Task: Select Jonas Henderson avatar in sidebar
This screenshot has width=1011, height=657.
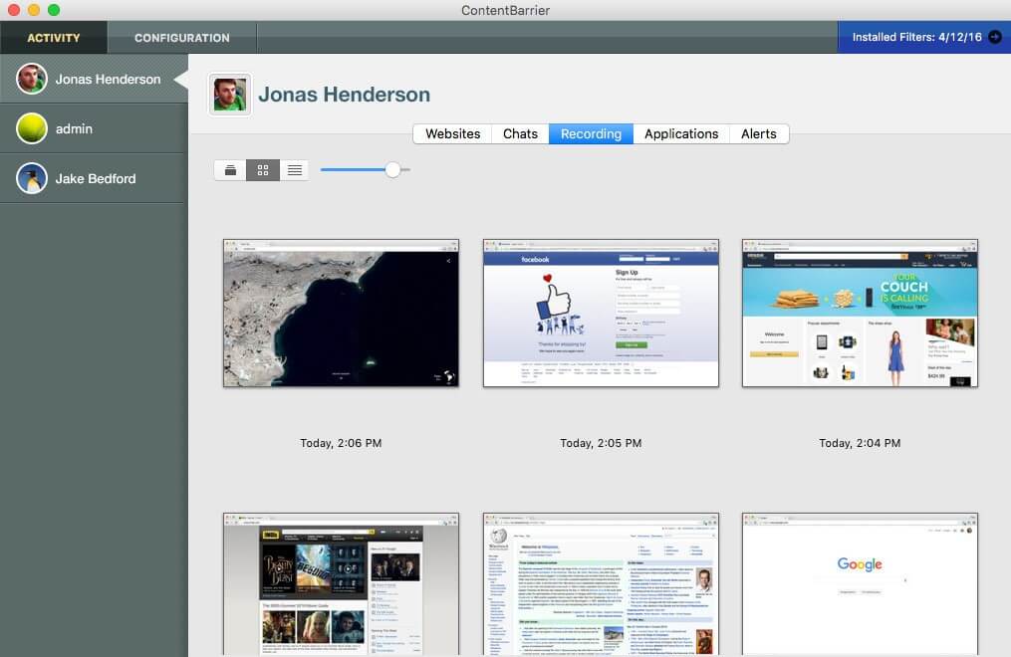Action: [x=32, y=79]
